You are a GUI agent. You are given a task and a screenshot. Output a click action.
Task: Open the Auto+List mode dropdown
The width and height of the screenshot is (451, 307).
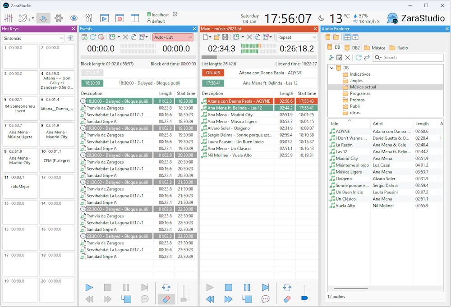[x=173, y=37]
